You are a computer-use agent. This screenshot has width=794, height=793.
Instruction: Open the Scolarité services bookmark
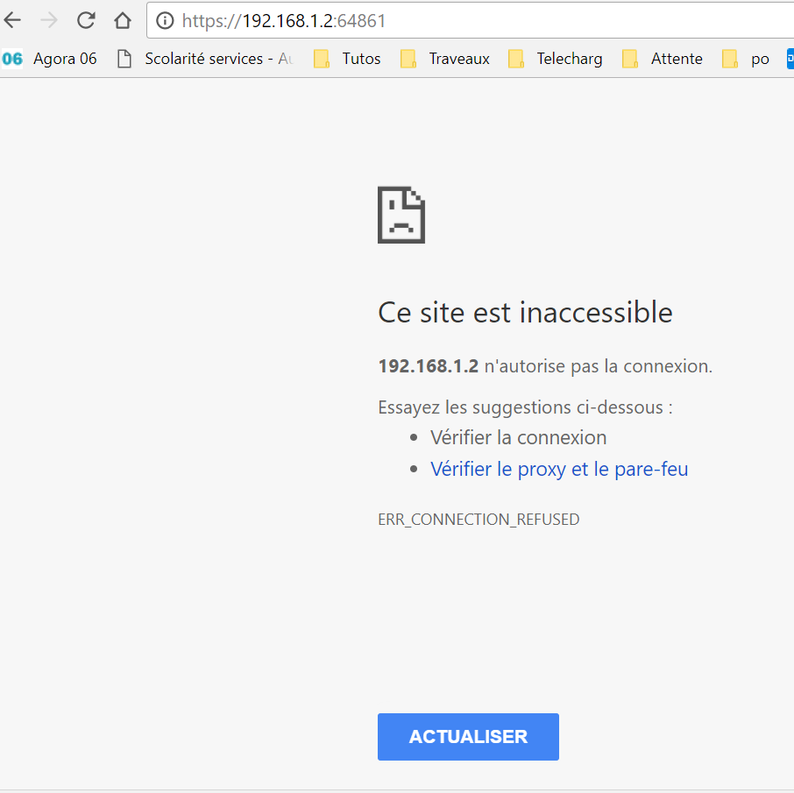tap(206, 59)
